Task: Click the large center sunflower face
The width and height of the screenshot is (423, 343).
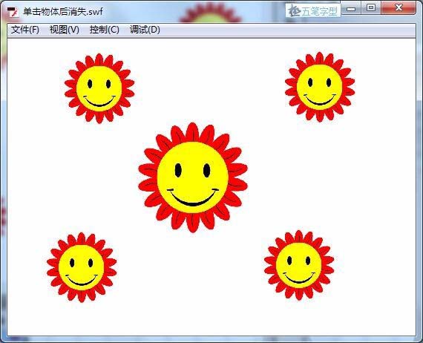Action: 193,177
